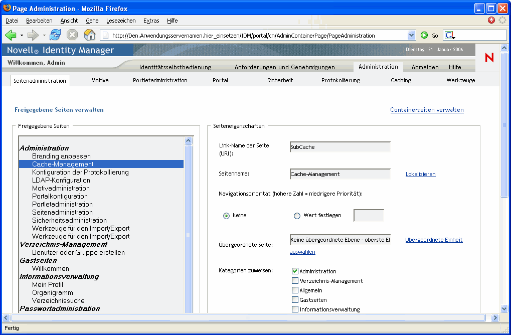Click the browser Back arrow button
Viewport: 511px width, 335px height.
point(11,36)
